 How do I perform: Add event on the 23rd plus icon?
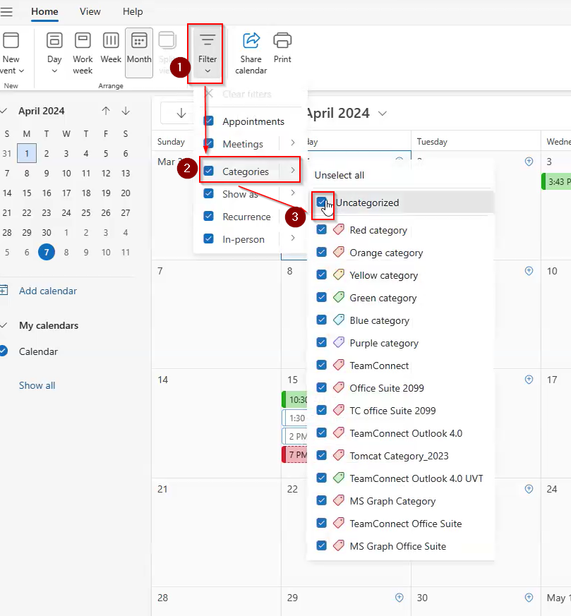(x=529, y=489)
